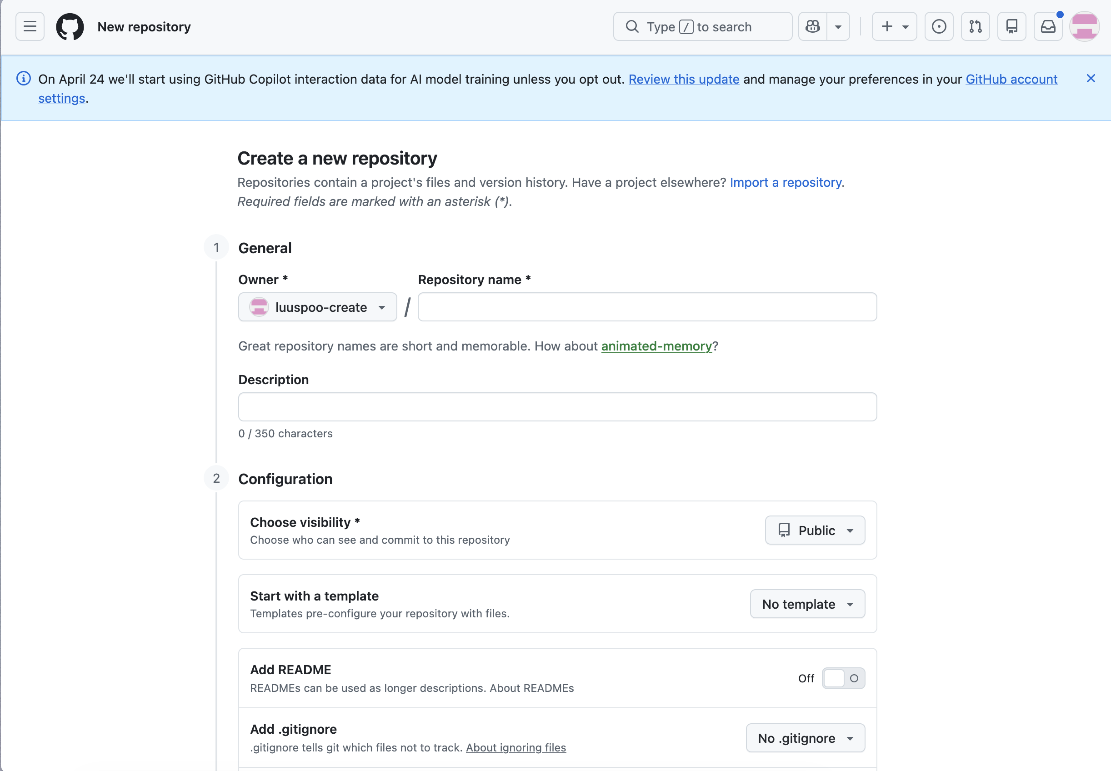Open the hamburger navigation menu
1111x771 pixels.
(30, 26)
